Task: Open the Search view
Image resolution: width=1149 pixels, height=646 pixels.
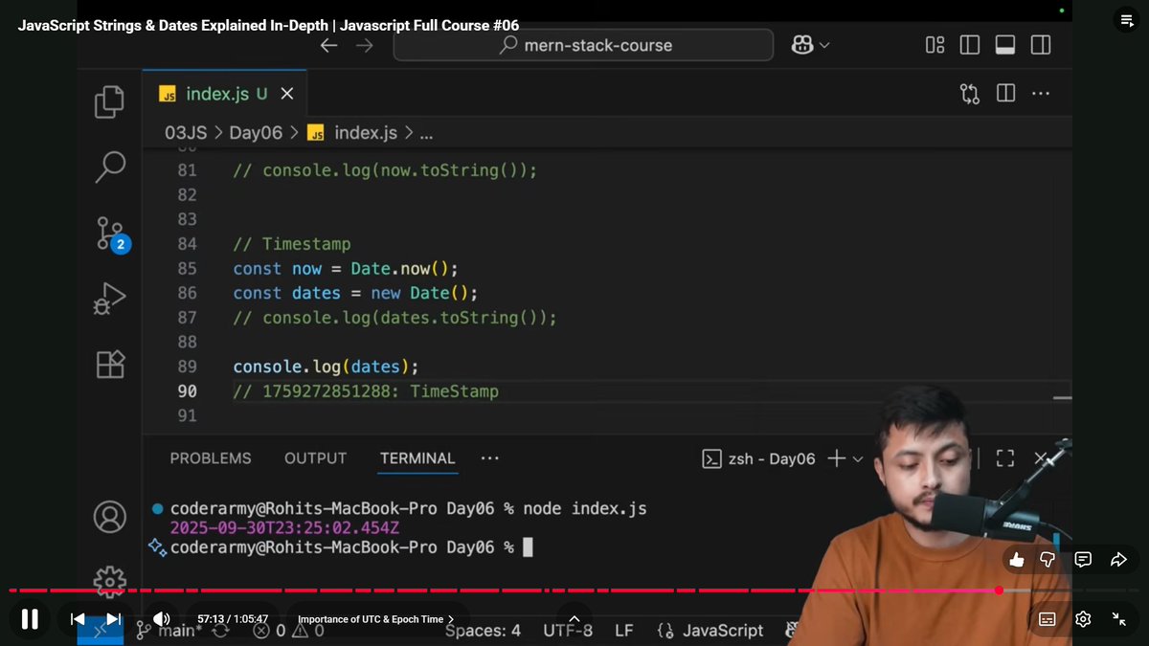Action: pos(109,167)
